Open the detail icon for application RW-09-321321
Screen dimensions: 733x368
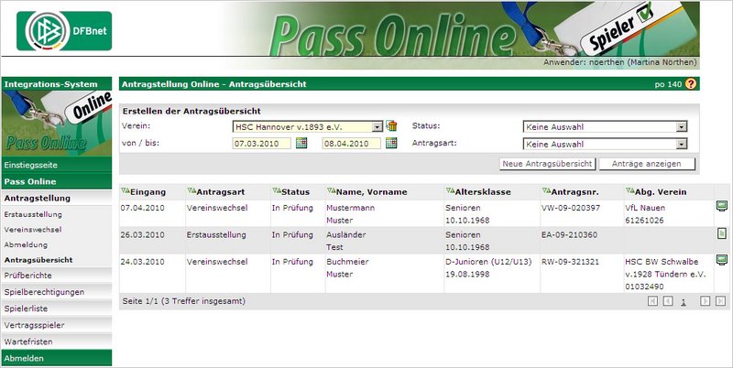(x=721, y=260)
